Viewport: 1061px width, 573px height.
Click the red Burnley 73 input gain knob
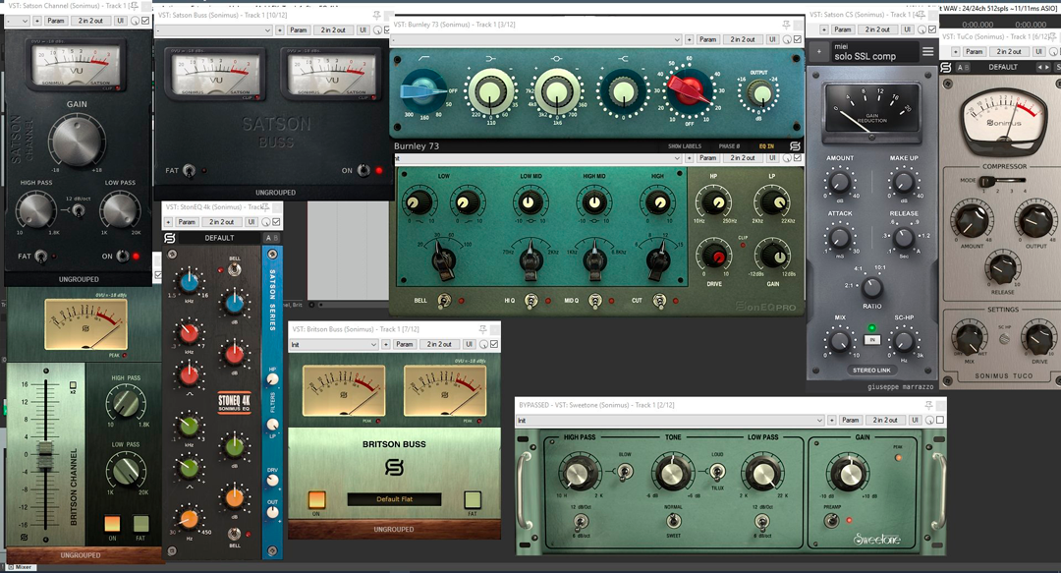[x=688, y=93]
